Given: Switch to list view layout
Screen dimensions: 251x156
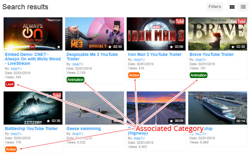Looking at the screenshot, I should (243, 7).
